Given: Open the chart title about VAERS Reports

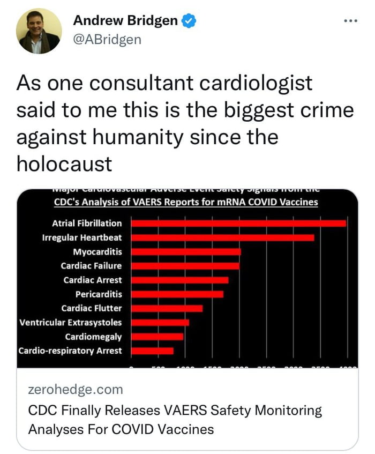Looking at the screenshot, I should pos(186,202).
